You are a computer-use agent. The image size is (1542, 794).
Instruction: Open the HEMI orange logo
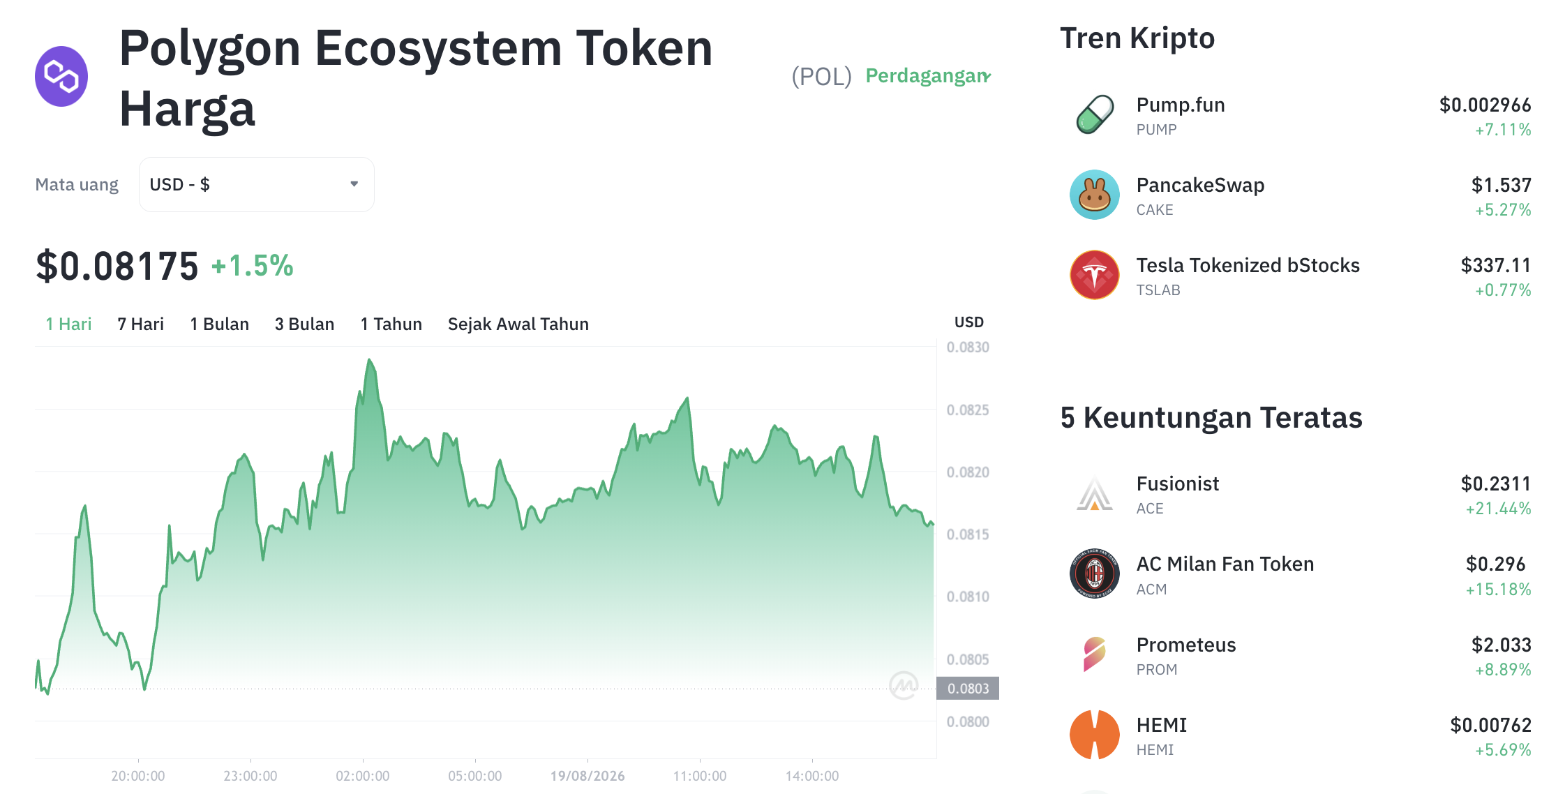click(x=1094, y=735)
